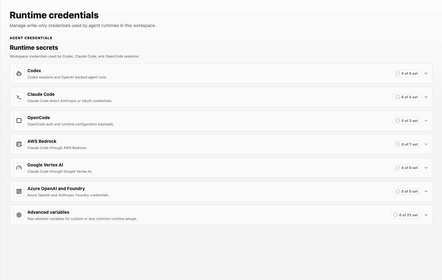
Task: Click the 'AGENT CREDENTIALS' label
Action: point(31,38)
